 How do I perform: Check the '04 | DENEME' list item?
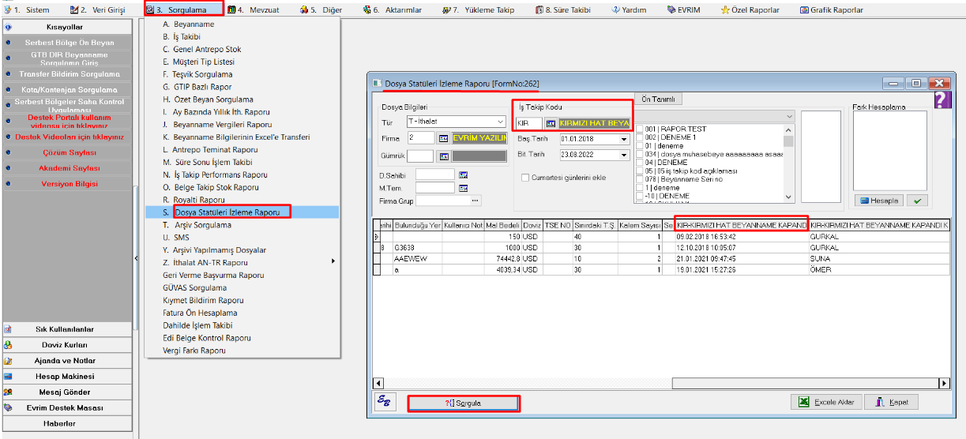[641, 163]
